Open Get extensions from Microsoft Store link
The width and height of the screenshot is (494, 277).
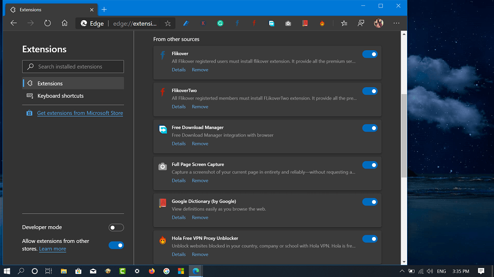pyautogui.click(x=80, y=113)
